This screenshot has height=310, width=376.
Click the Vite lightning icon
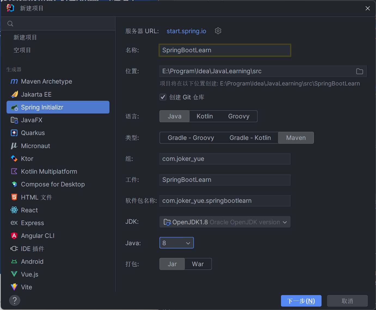click(x=14, y=287)
